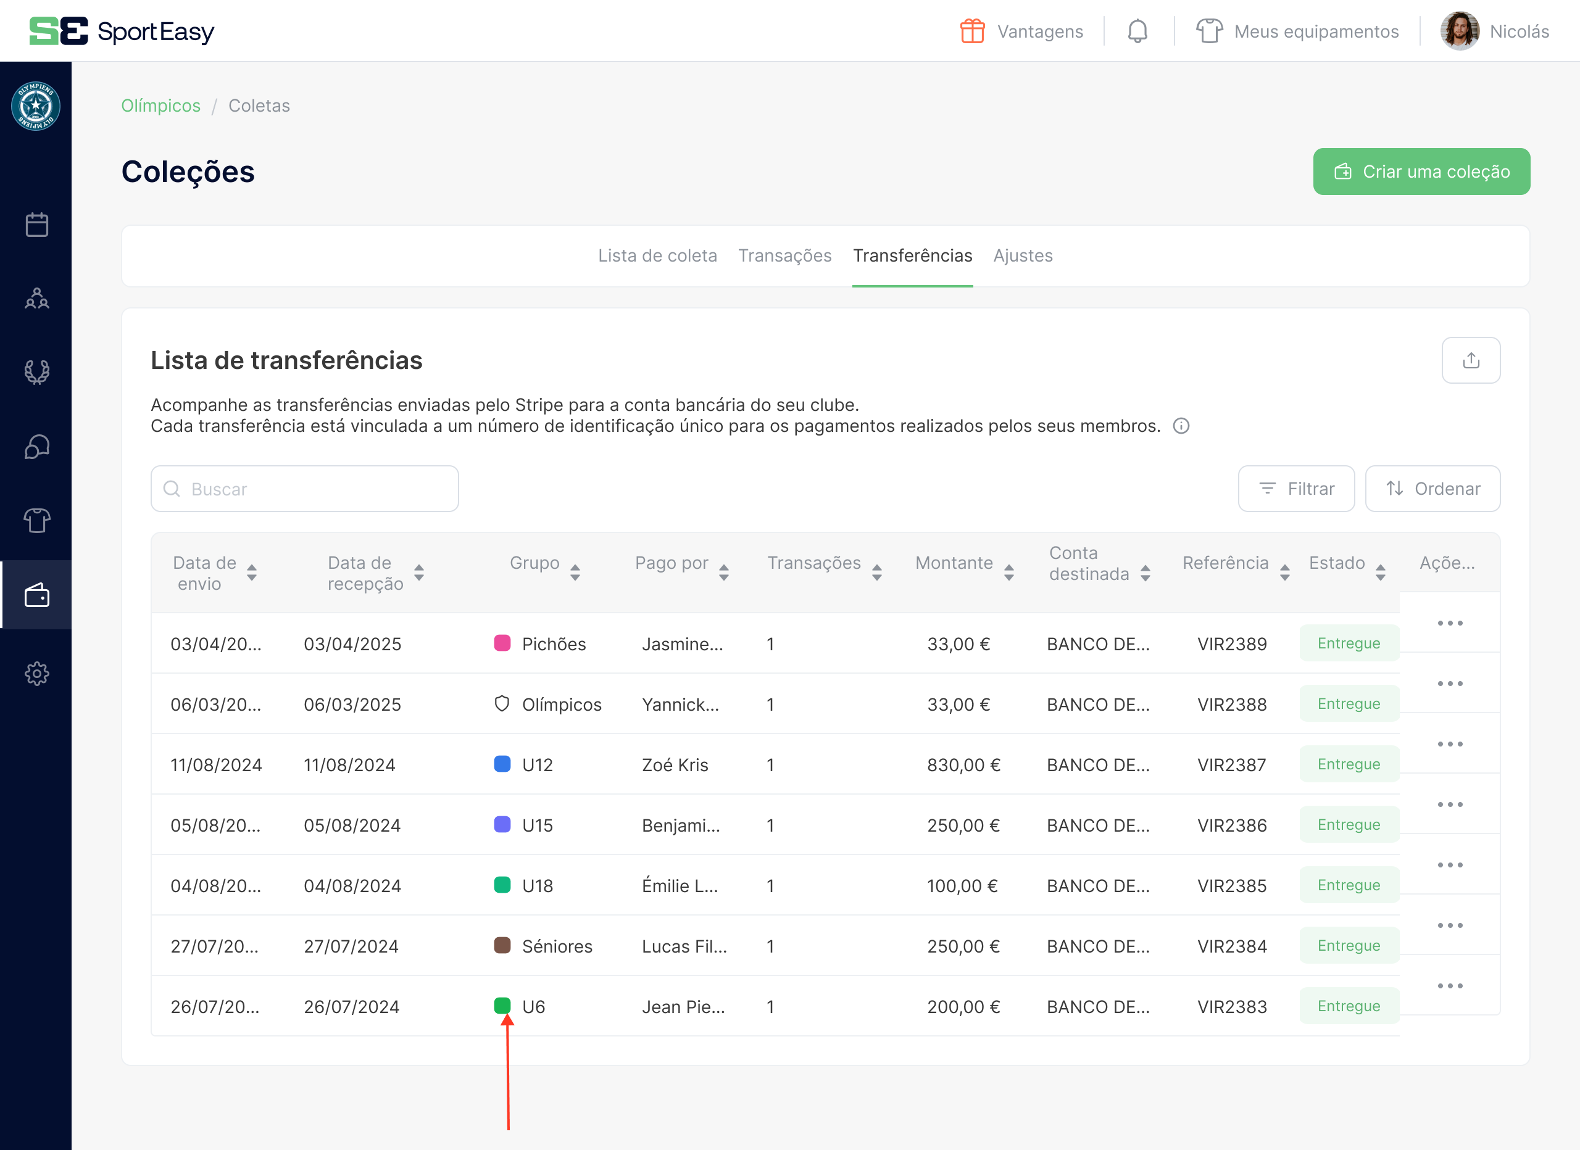Open the team members sidebar icon
This screenshot has height=1150, width=1580.
tap(36, 299)
